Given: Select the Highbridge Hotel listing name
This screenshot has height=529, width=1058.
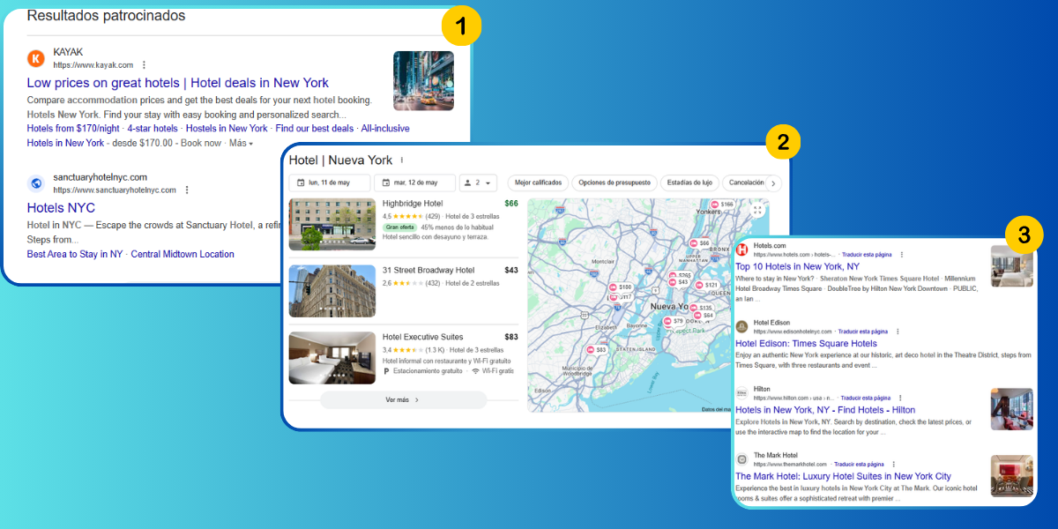Looking at the screenshot, I should (x=413, y=204).
